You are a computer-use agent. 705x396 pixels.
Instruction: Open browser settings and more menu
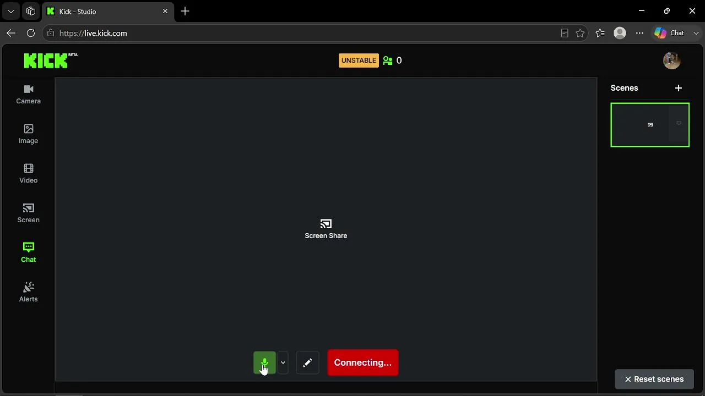(639, 33)
